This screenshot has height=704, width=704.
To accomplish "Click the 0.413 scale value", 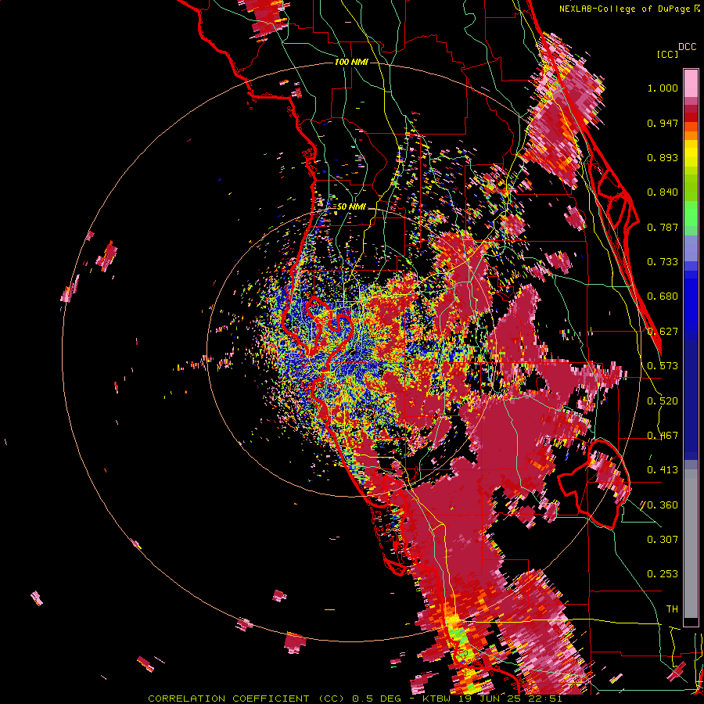I will pyautogui.click(x=663, y=470).
